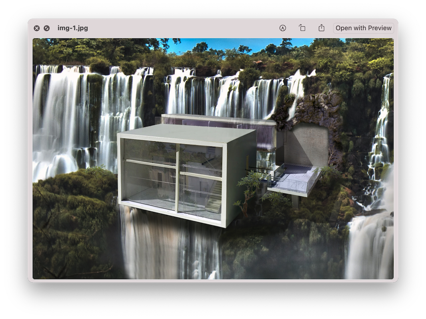
Task: Click the full-screen expand circular icon
Action: click(47, 28)
